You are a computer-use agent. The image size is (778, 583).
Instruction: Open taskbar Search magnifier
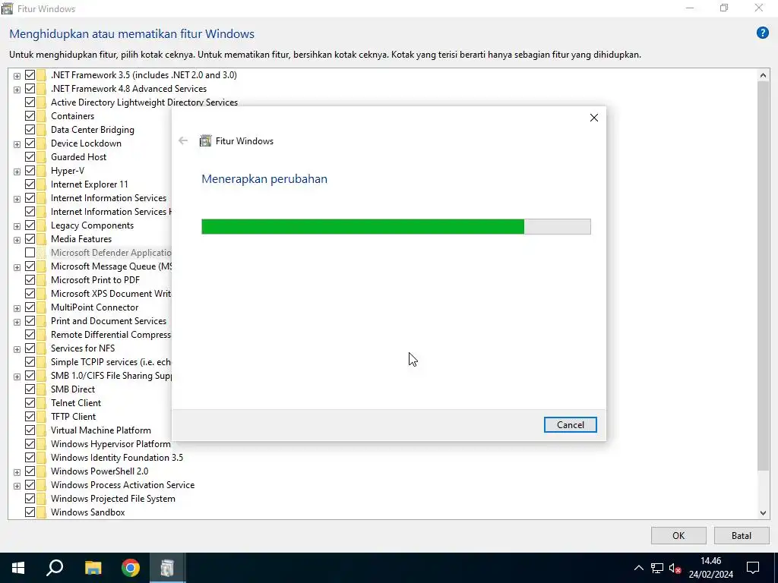(55, 568)
